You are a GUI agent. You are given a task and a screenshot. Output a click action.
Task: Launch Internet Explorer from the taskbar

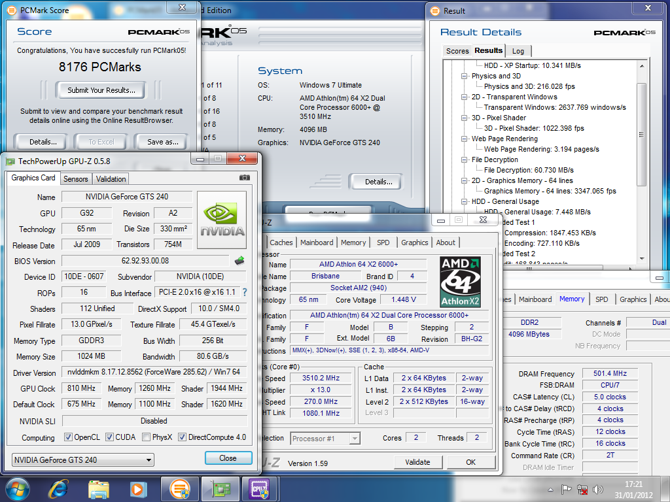coord(59,489)
